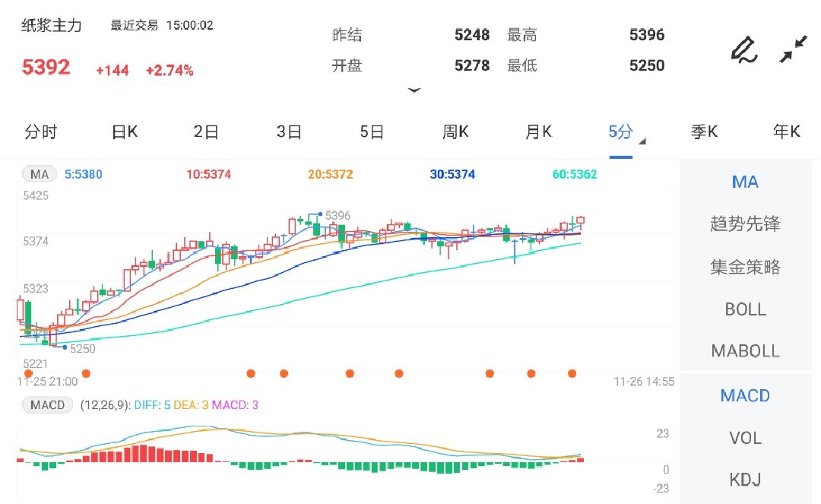The height and width of the screenshot is (504, 821).
Task: Switch to the 日K tab
Action: click(x=123, y=132)
